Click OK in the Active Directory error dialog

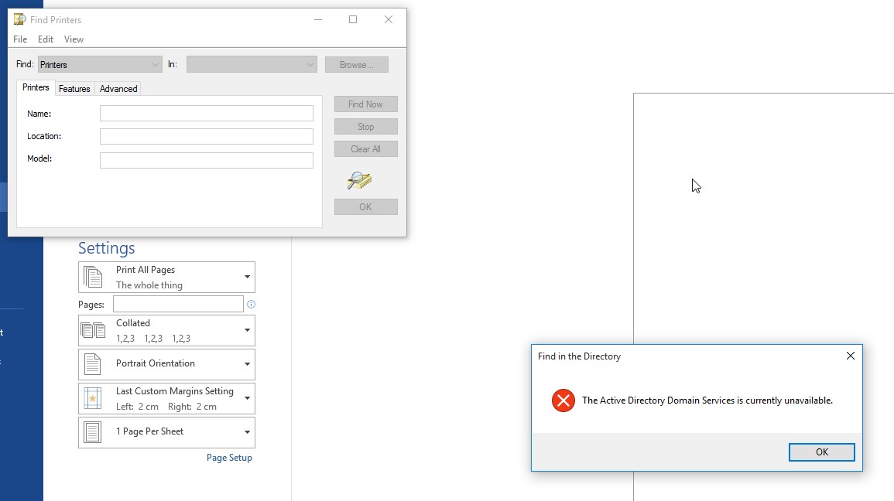click(821, 452)
